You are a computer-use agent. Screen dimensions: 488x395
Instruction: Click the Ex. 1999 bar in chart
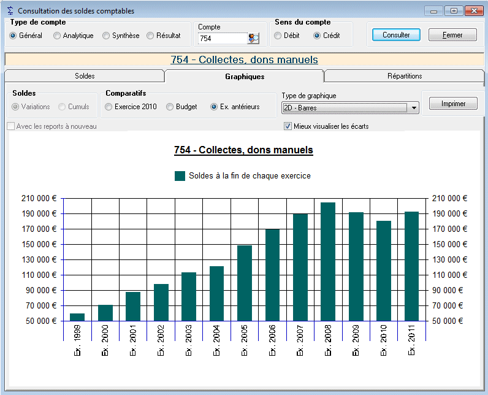pyautogui.click(x=77, y=317)
